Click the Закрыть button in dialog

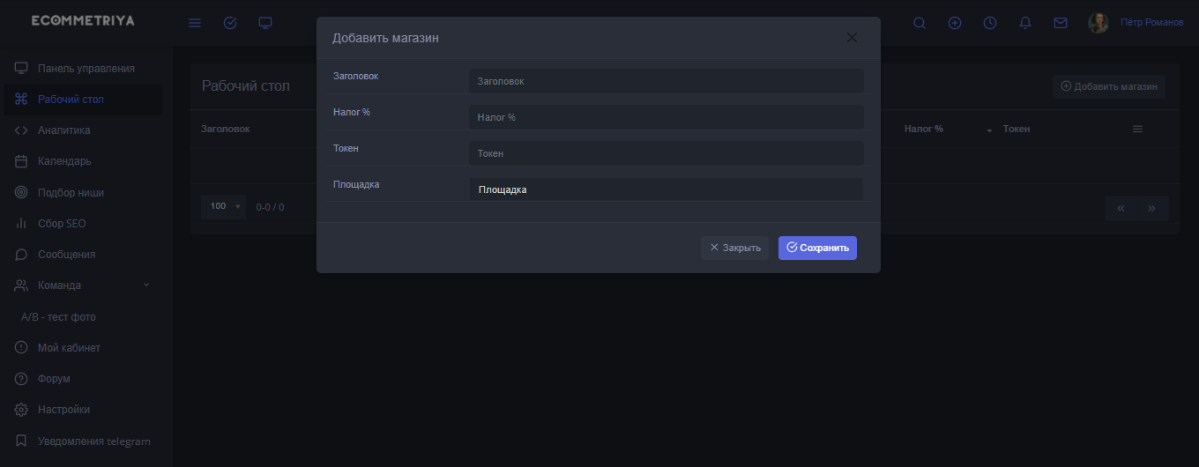point(734,248)
